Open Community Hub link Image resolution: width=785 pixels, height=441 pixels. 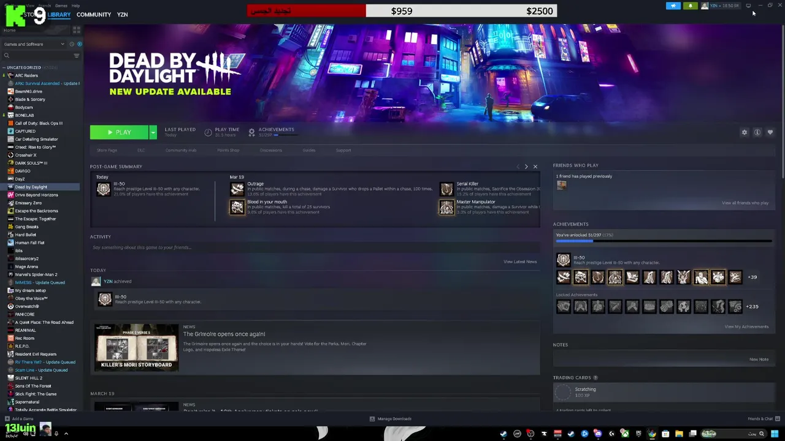point(181,150)
